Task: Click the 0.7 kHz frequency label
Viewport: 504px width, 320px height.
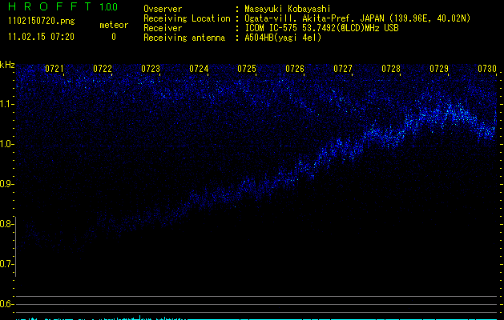Action: [6, 264]
